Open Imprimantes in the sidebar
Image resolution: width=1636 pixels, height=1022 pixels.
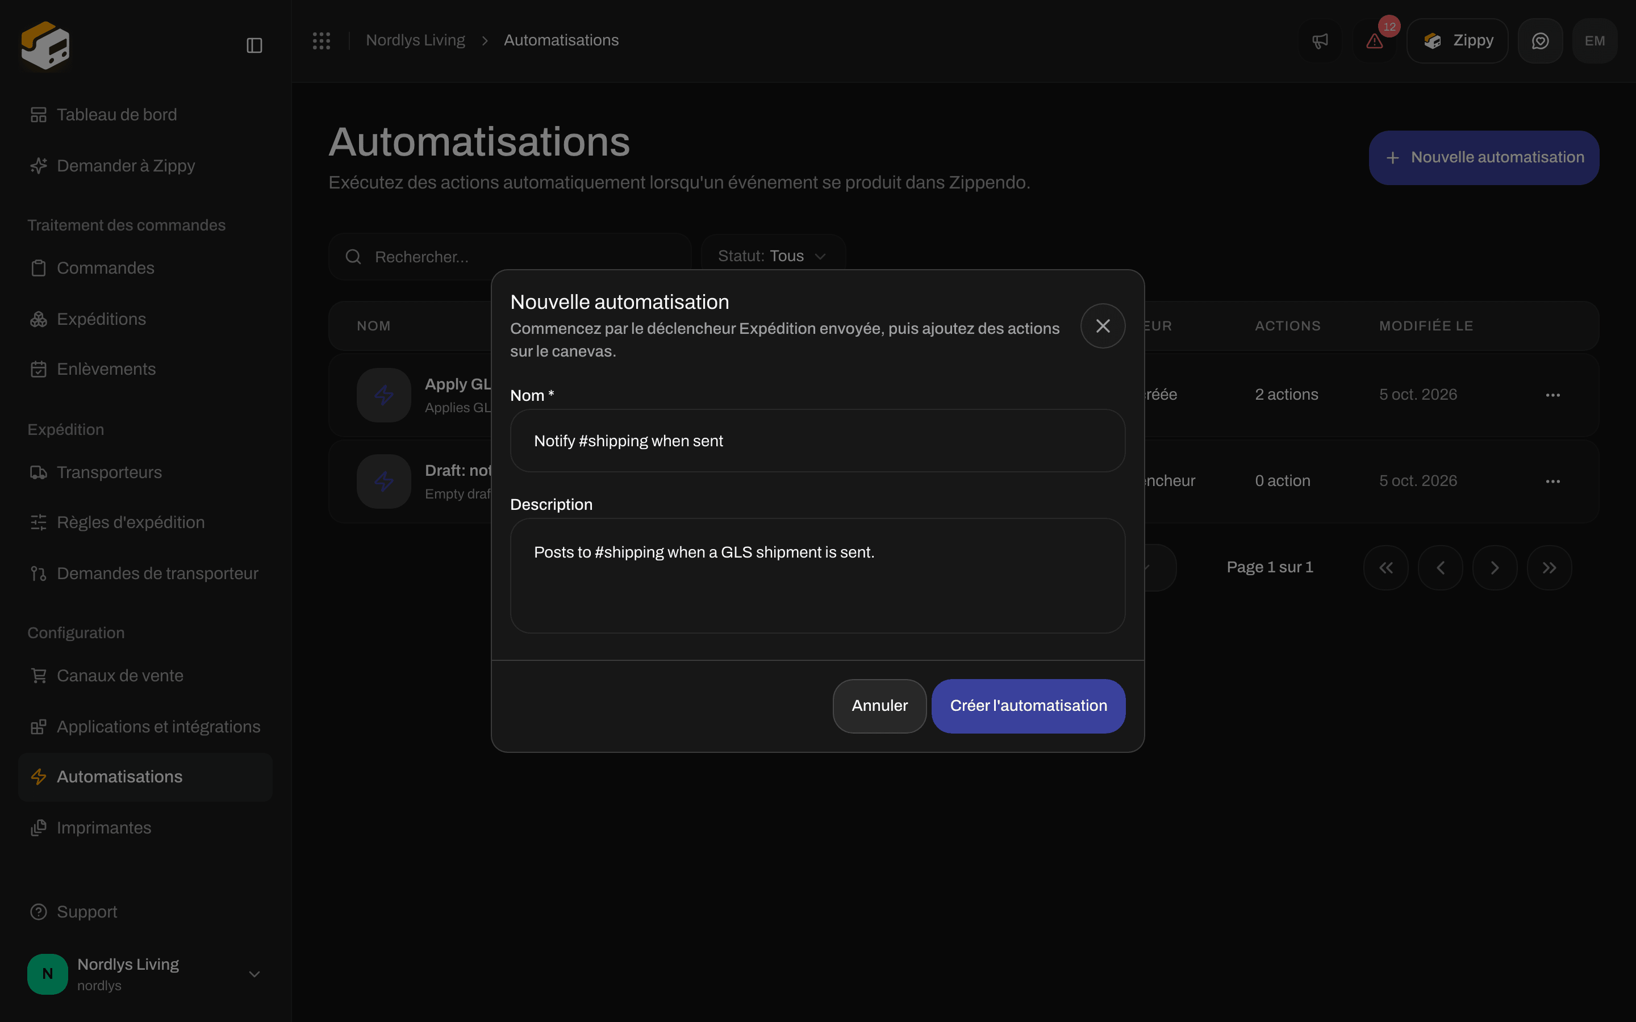pyautogui.click(x=145, y=828)
